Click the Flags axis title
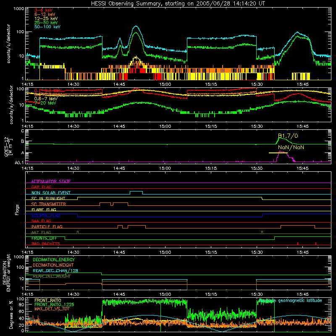Viewport: 336px width, 336px height. 17,210
